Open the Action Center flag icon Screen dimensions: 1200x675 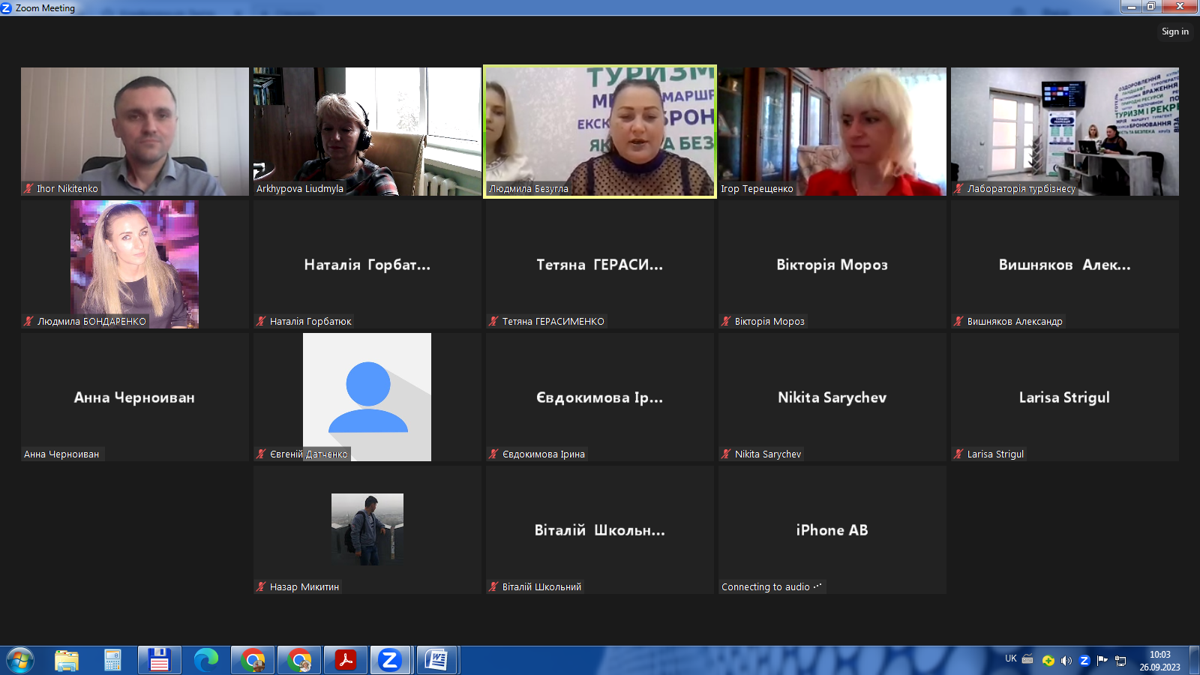pos(1102,661)
